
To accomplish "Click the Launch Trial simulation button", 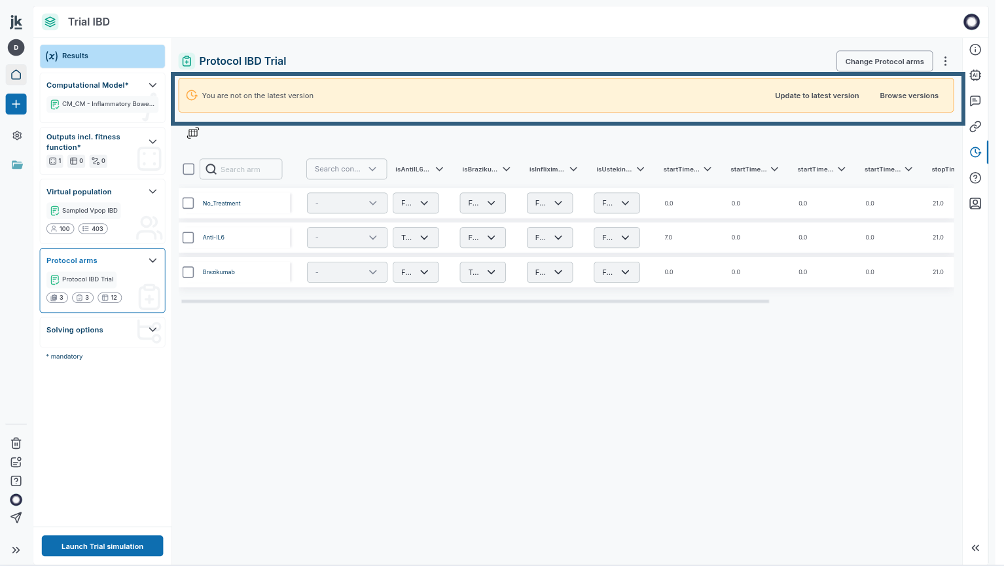I will pos(102,546).
